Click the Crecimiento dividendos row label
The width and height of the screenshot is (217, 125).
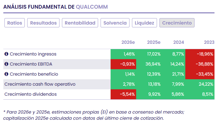point(31,94)
